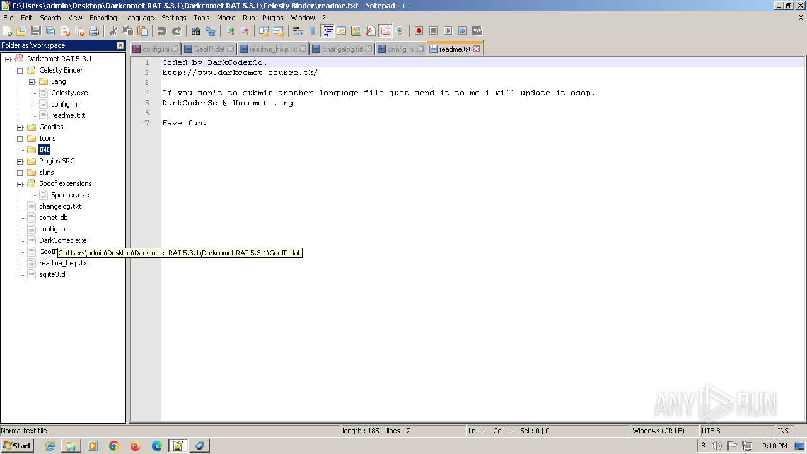Open the Plugins menu
The image size is (807, 454).
[x=273, y=18]
